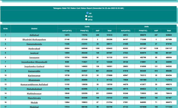Open the Jogulamba Gadwal district link
The width and height of the screenshot is (178, 108).
[x=34, y=67]
